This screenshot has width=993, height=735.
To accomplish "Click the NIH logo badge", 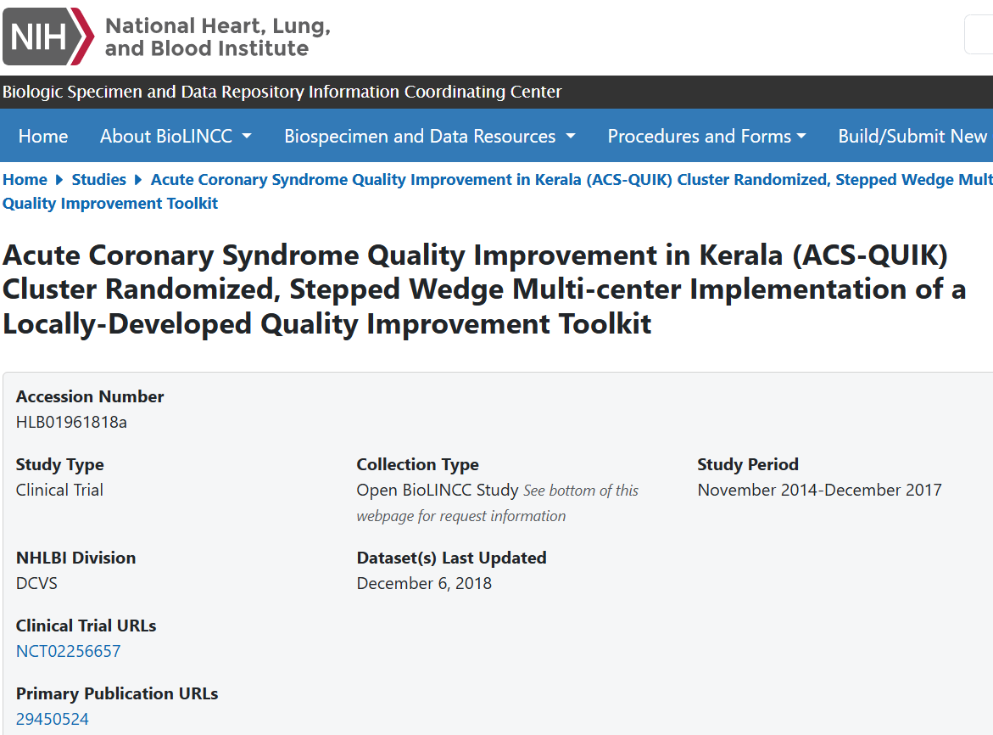I will point(48,36).
